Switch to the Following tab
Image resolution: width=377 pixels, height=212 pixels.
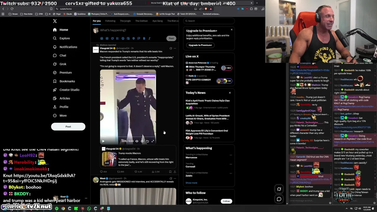pyautogui.click(x=110, y=21)
